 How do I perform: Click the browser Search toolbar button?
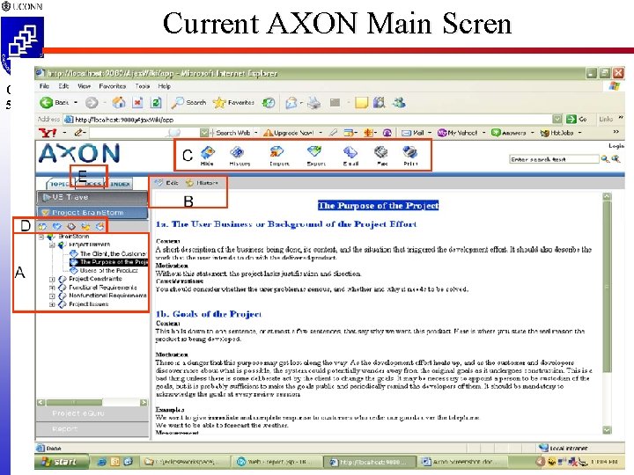point(188,103)
